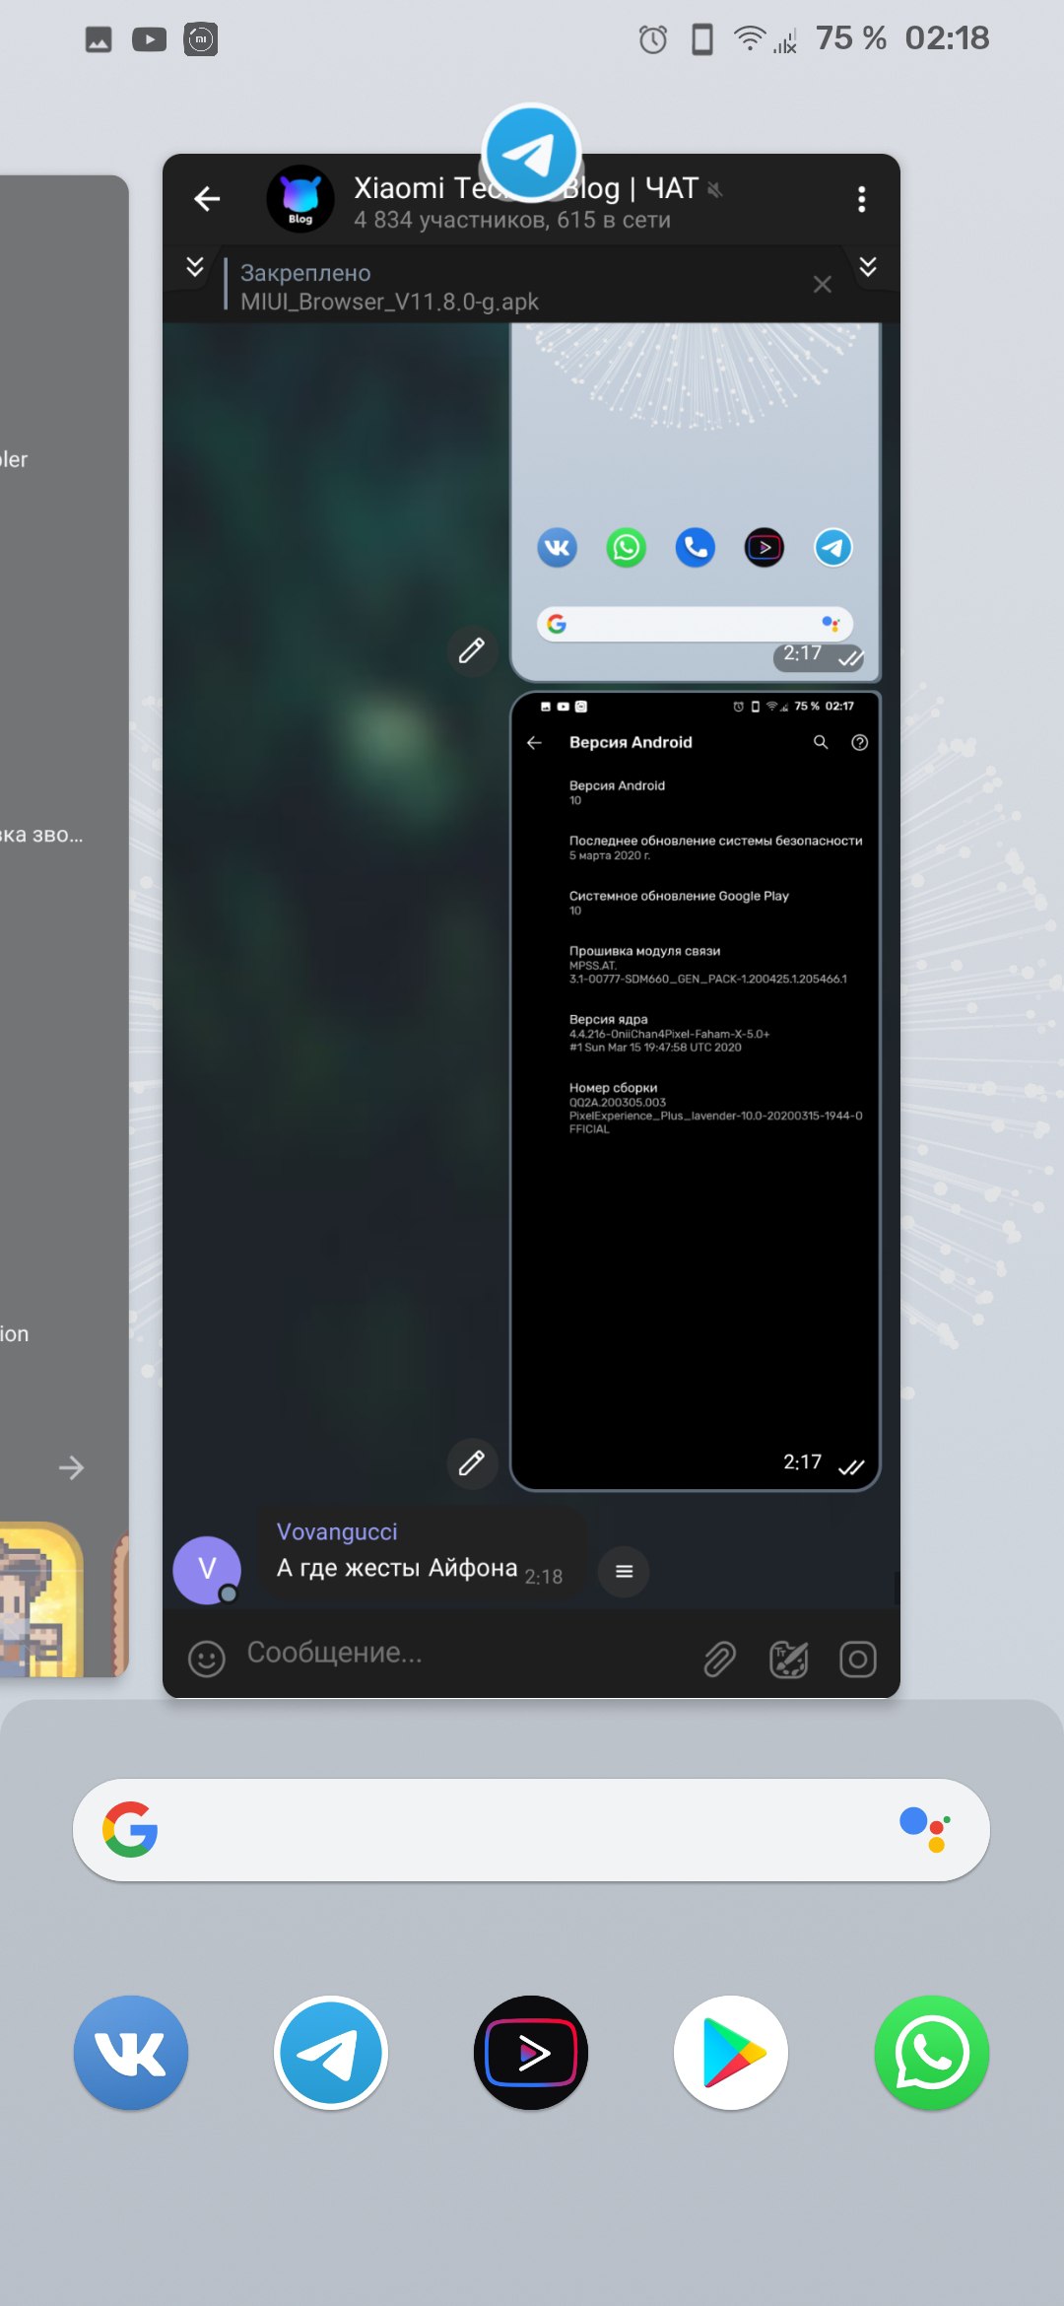This screenshot has height=2306, width=1064.
Task: Expand the right double-chevron in the pinned bar
Action: point(868,267)
